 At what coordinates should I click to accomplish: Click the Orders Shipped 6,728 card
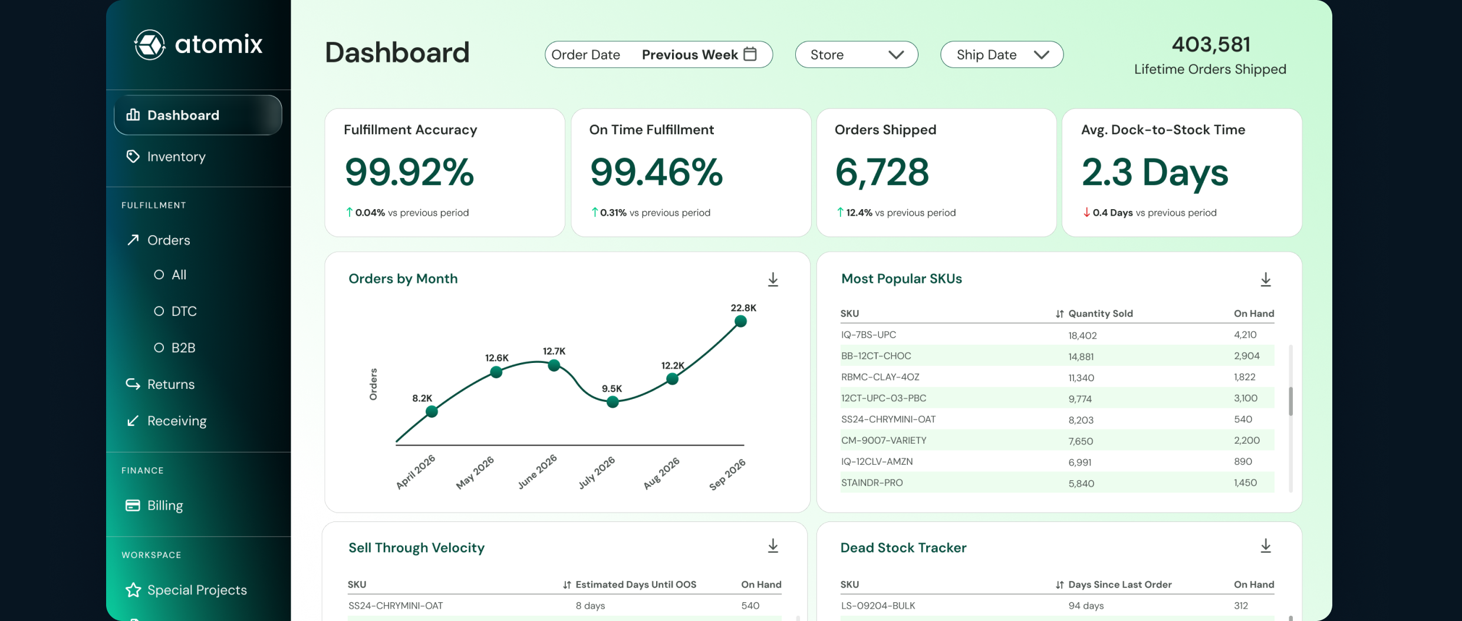(x=936, y=173)
